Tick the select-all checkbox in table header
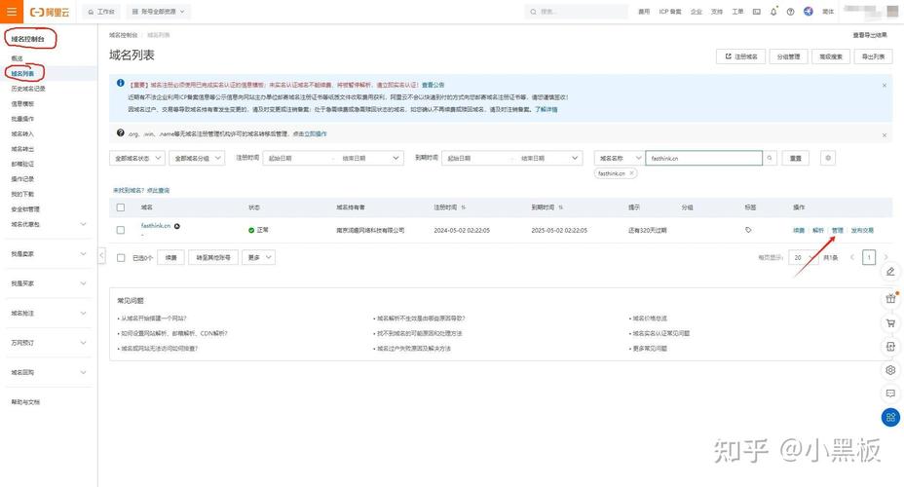The image size is (904, 487). [121, 207]
